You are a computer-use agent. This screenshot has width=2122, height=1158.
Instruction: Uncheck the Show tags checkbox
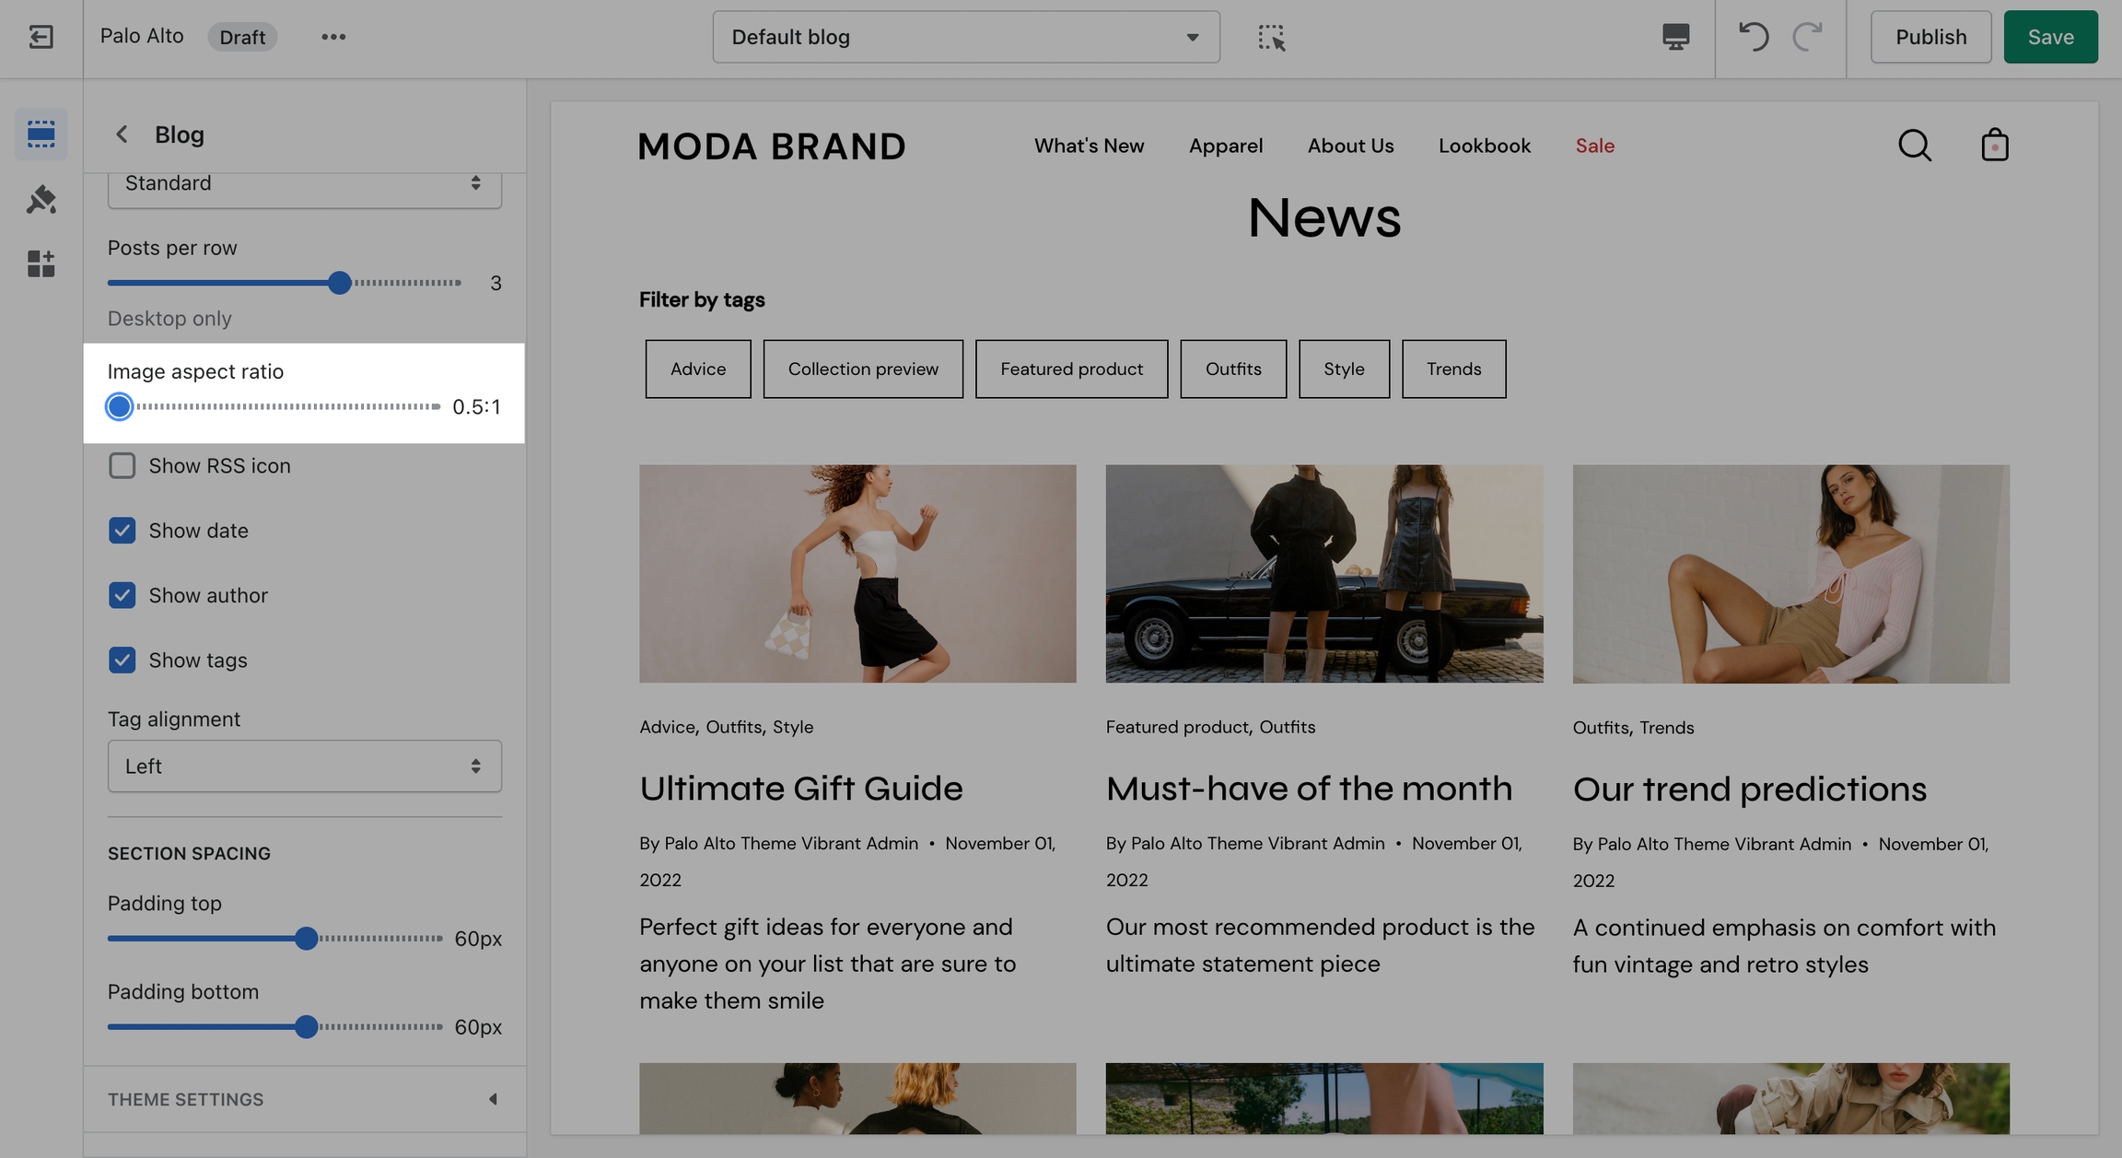pos(122,661)
